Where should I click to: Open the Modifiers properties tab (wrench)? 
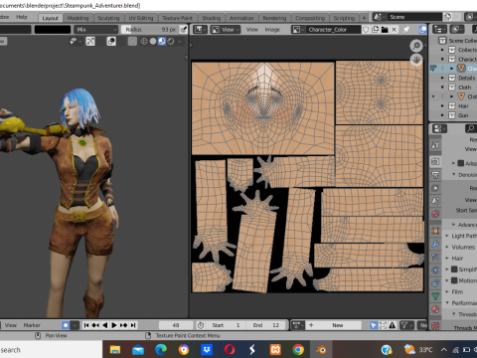click(435, 244)
